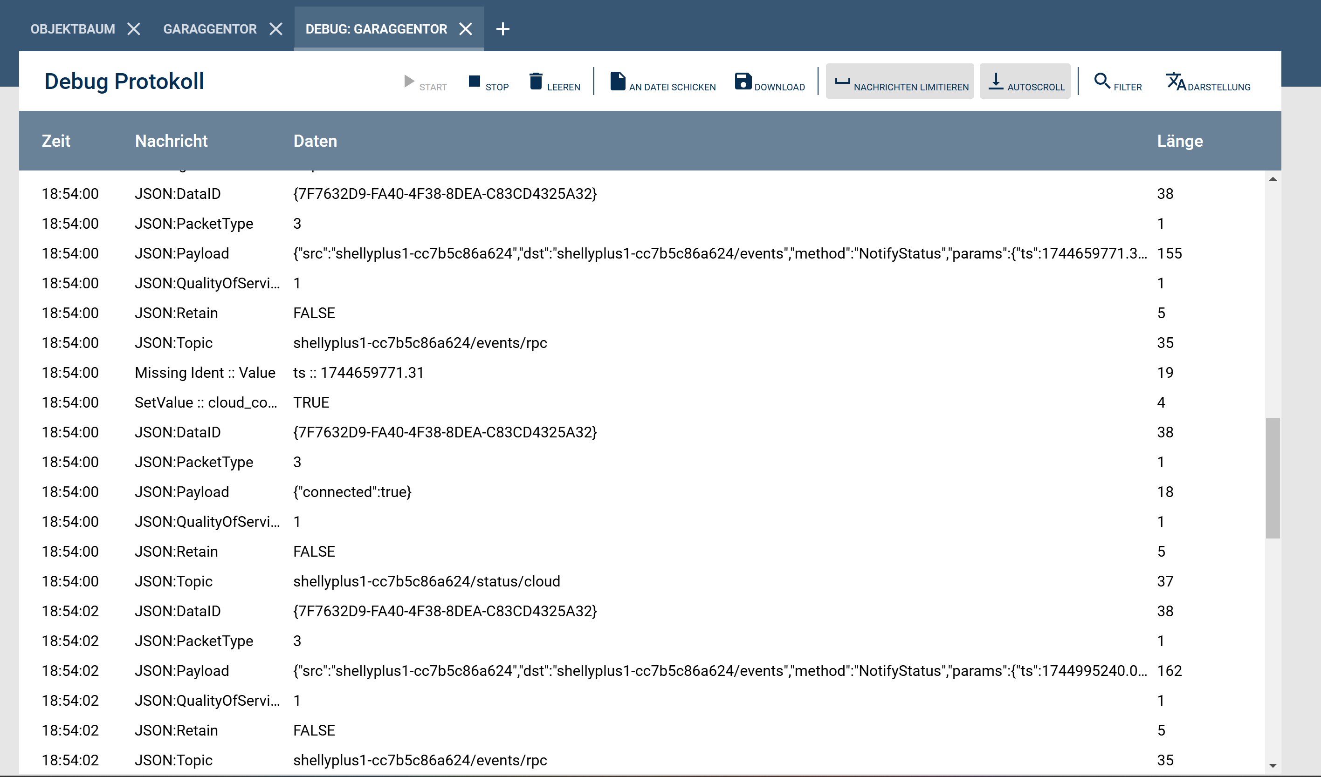Select the connected:true payload row

point(352,492)
